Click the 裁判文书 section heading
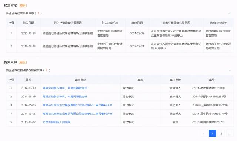237x141 pixels. click(x=10, y=62)
